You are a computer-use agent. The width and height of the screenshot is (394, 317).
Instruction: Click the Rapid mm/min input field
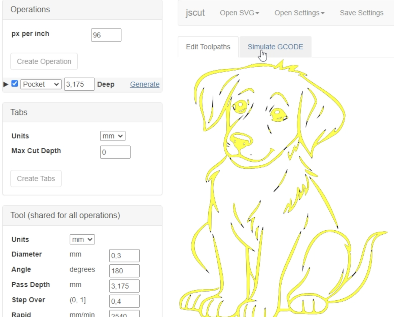[124, 314]
